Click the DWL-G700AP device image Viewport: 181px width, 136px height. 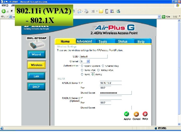(37, 45)
